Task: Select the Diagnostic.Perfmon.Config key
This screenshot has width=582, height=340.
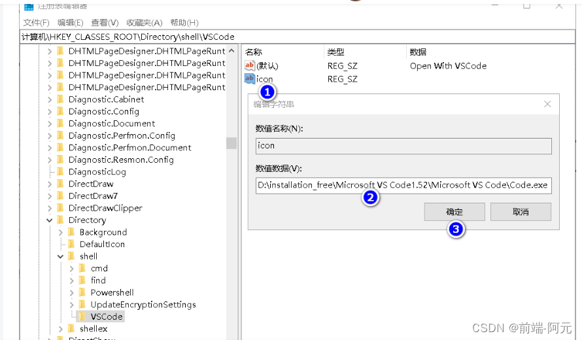Action: (x=122, y=136)
